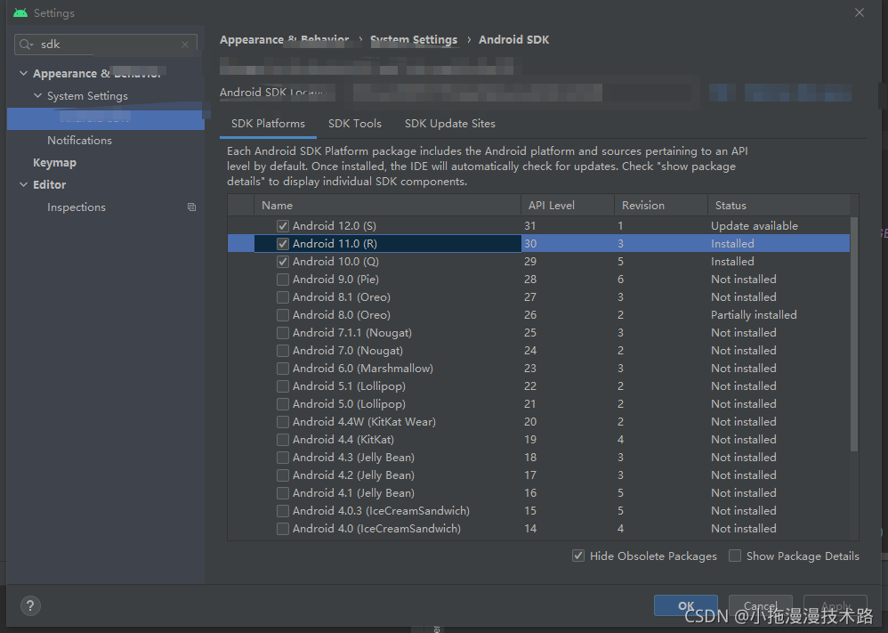Check Android 9.0 (Pie) for installation
The width and height of the screenshot is (888, 633).
tap(282, 279)
